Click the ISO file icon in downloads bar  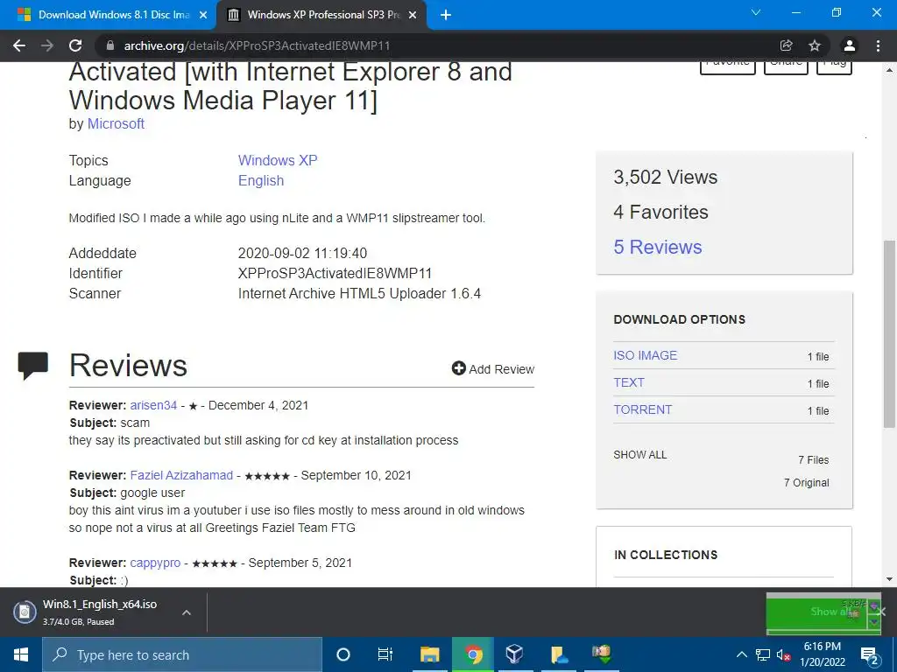[x=25, y=612]
